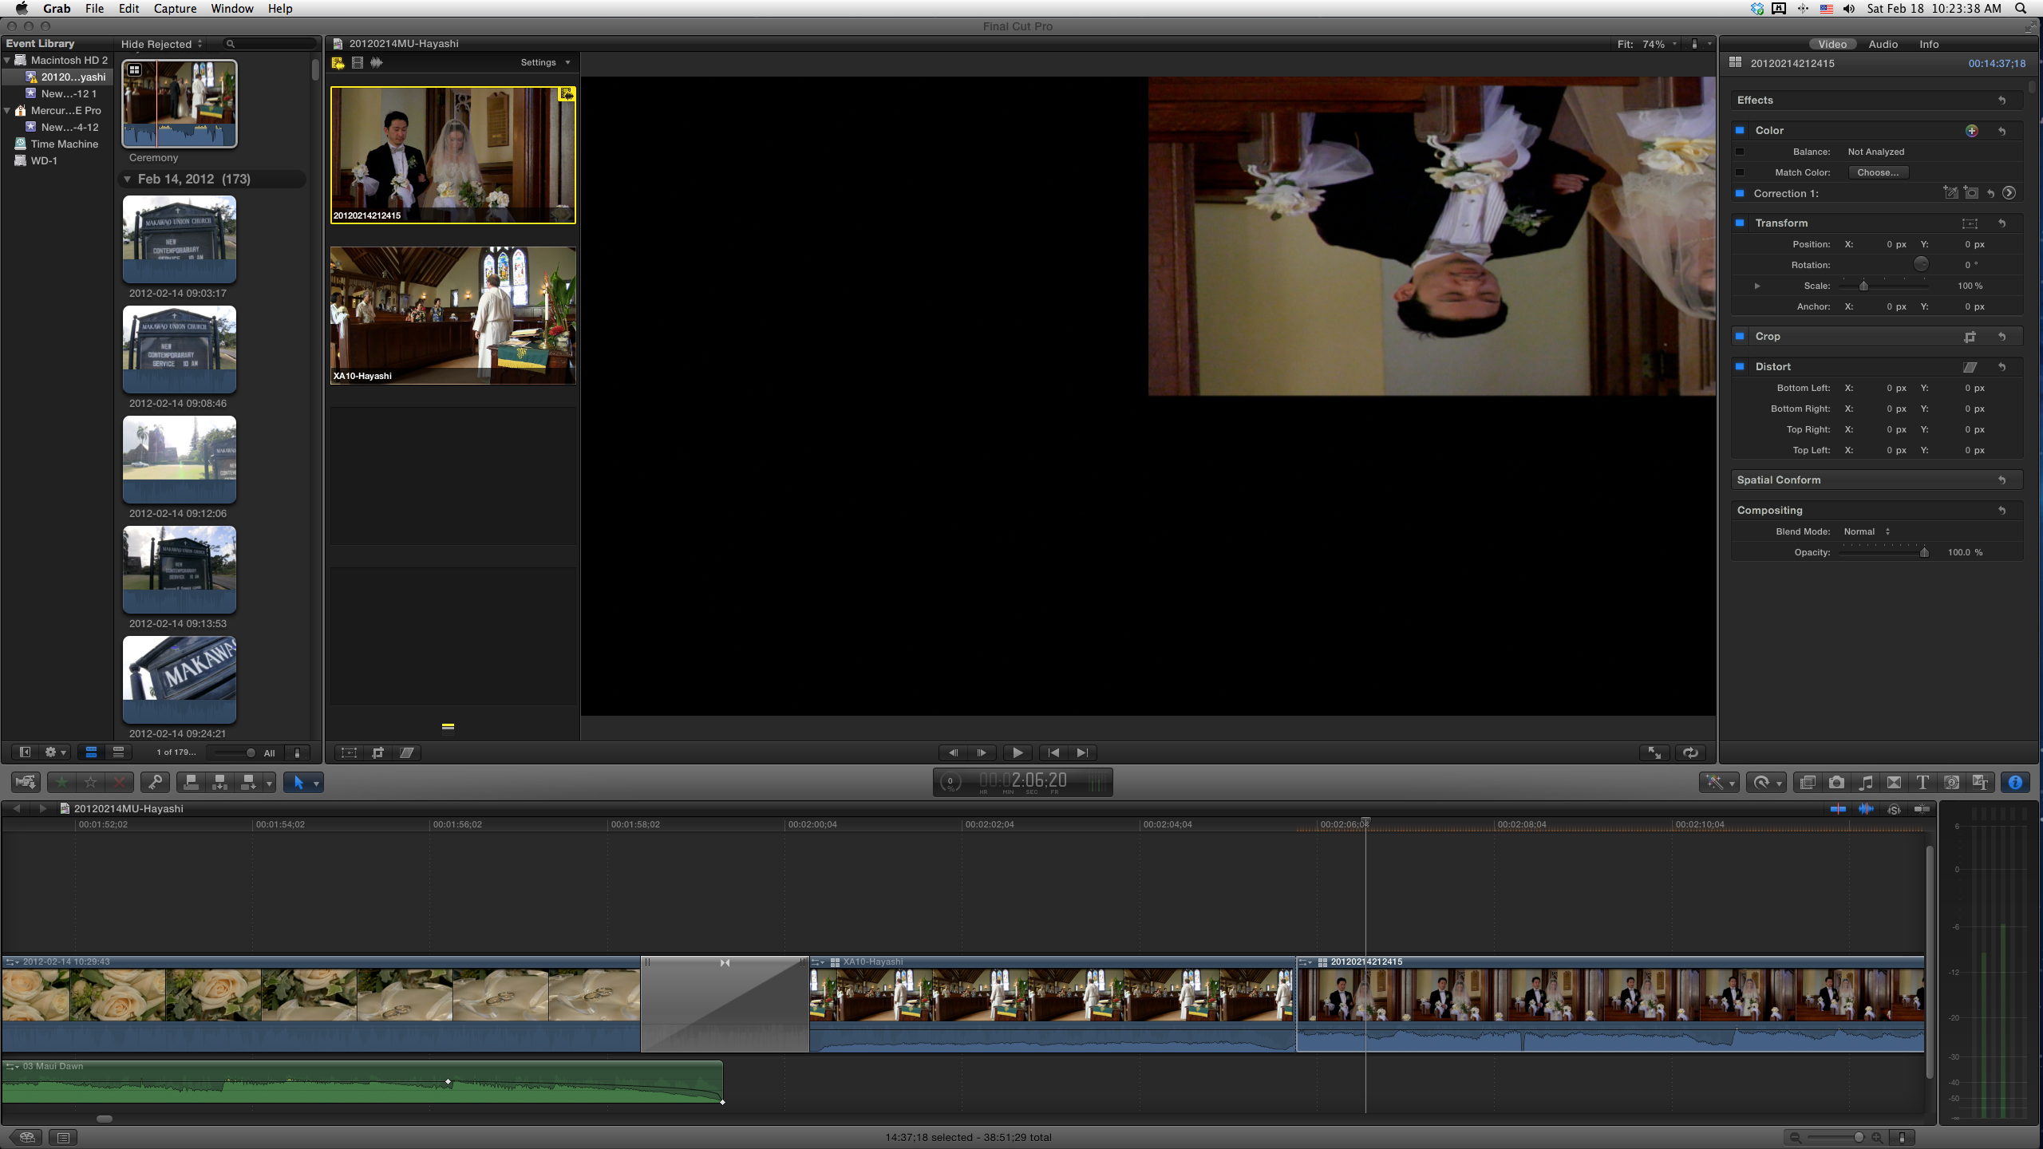The width and height of the screenshot is (2043, 1149).
Task: Open the Blend Mode Normal dropdown
Action: (x=1866, y=531)
